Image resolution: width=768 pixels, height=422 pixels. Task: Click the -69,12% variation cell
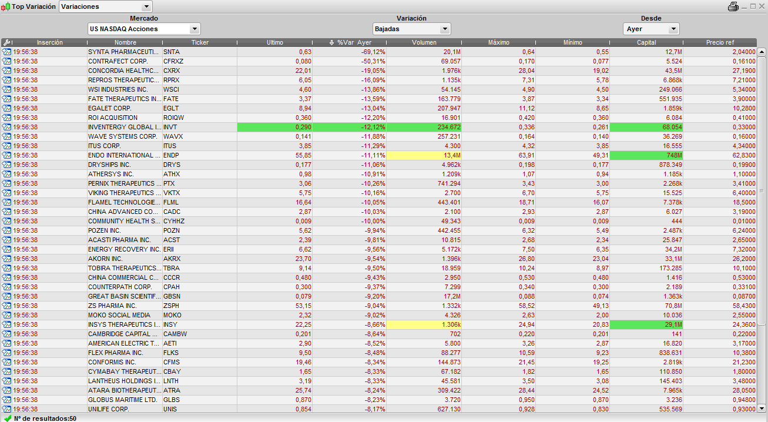pyautogui.click(x=350, y=52)
